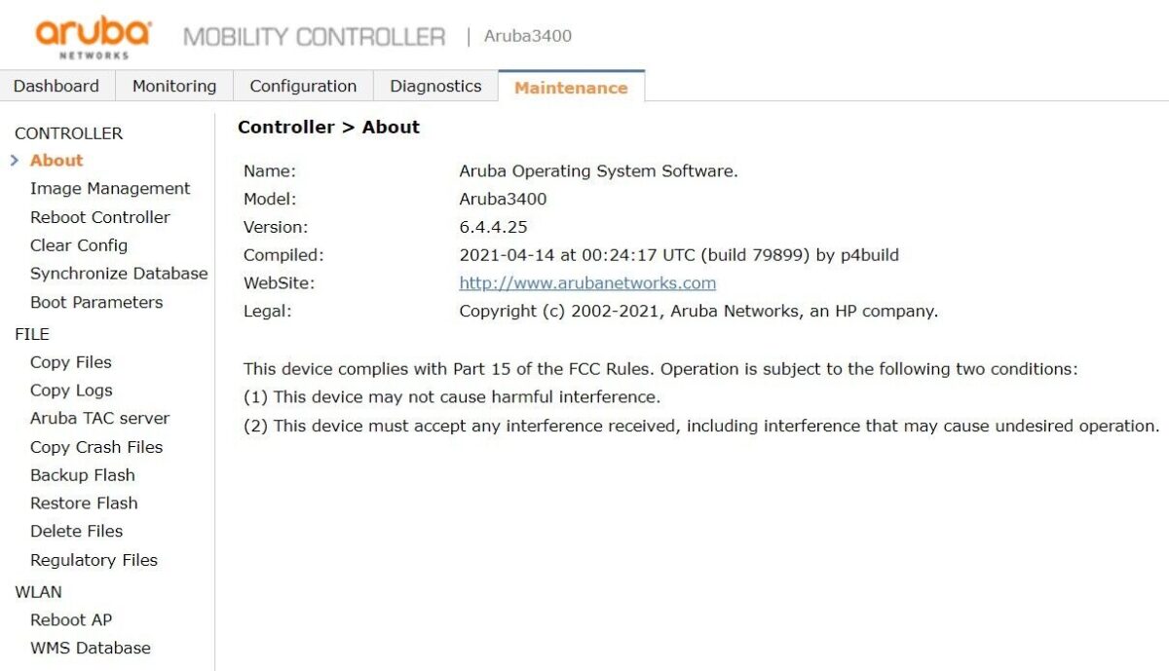
Task: Open Copy Files under File
Action: point(71,362)
